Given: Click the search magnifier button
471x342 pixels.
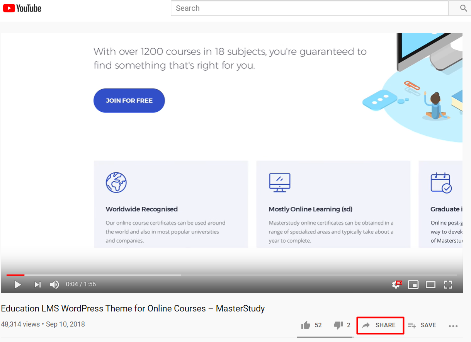Looking at the screenshot, I should (x=463, y=8).
